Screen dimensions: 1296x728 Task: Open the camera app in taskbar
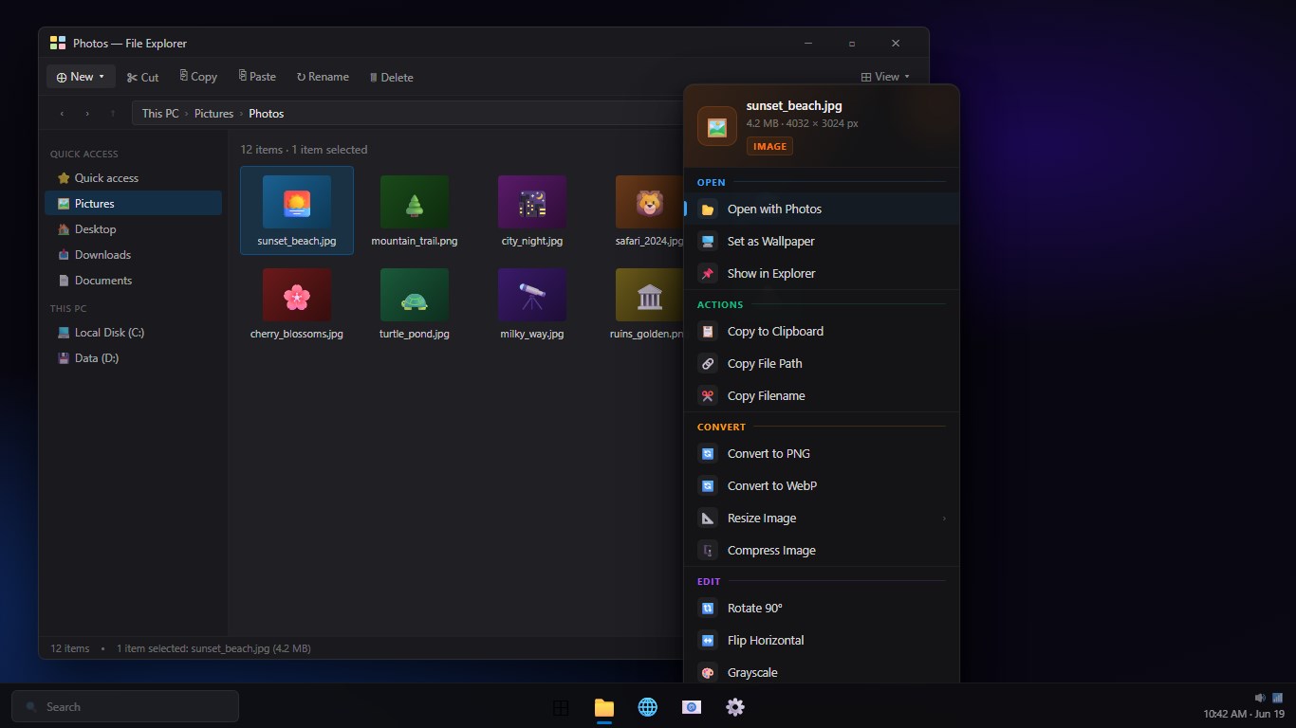click(x=692, y=707)
